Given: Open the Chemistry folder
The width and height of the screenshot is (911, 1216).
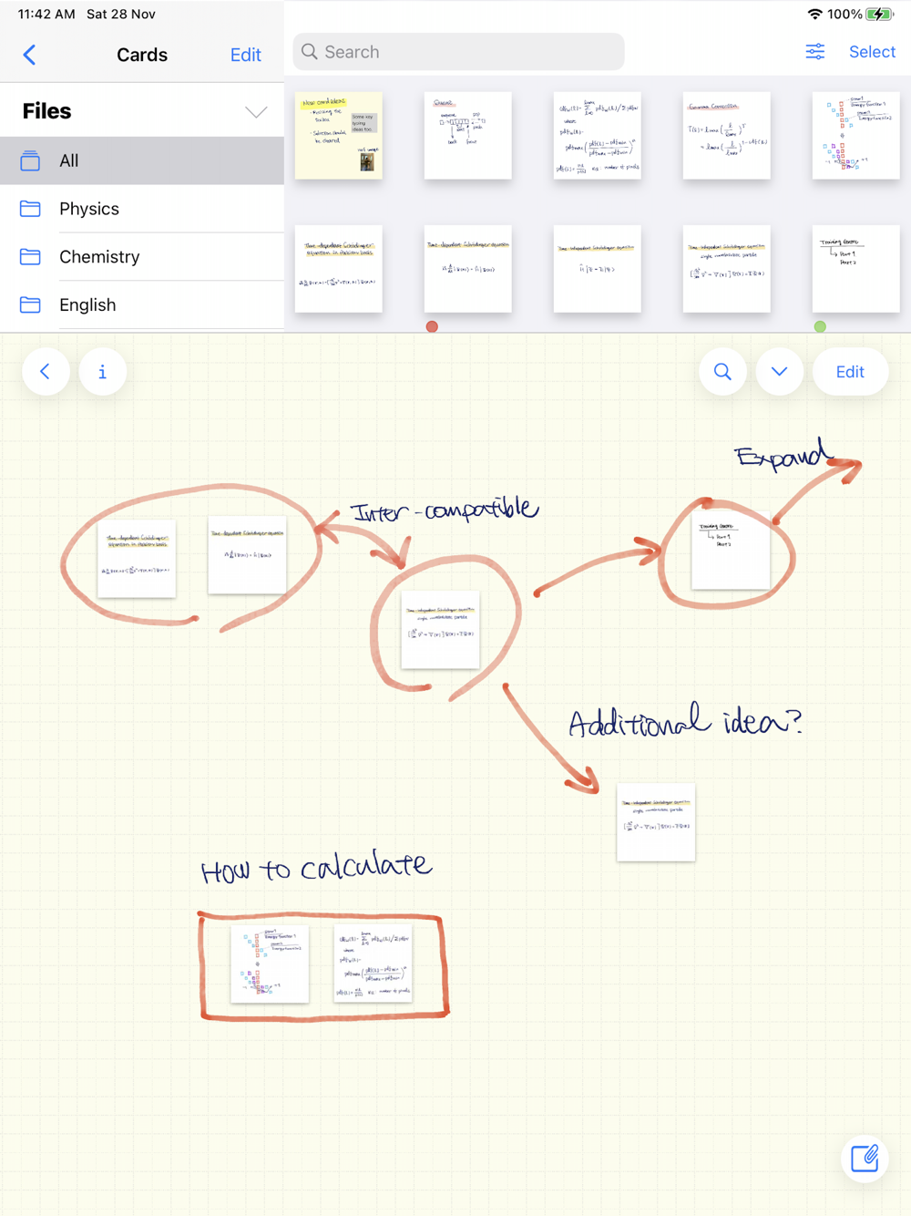Looking at the screenshot, I should tap(142, 257).
